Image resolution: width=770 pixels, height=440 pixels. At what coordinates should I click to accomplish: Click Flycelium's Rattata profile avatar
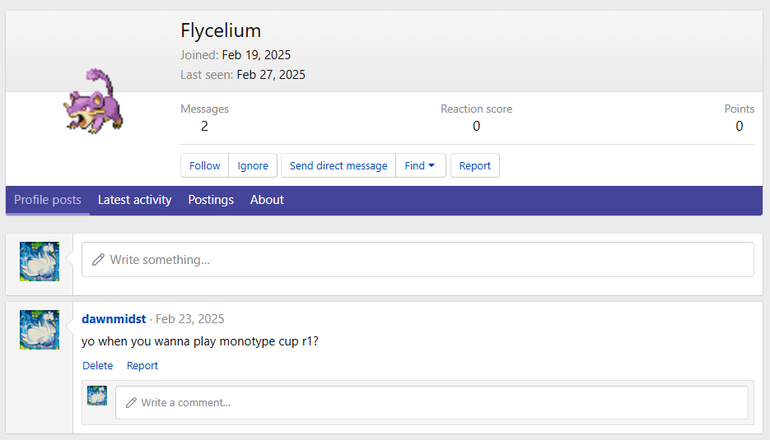tap(93, 101)
